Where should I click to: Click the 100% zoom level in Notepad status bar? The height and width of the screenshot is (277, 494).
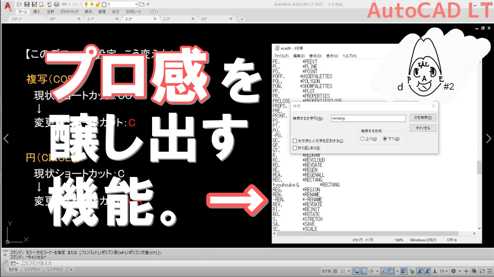(399, 240)
